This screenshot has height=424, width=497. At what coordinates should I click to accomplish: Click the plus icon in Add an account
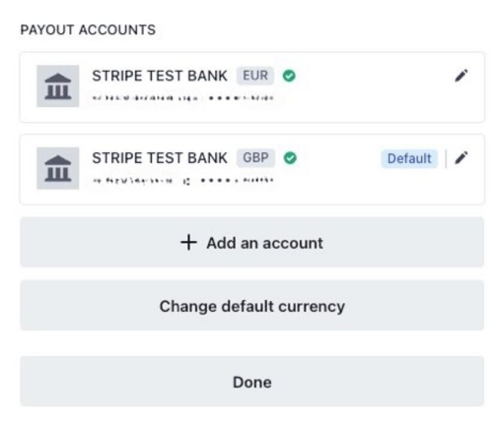click(188, 243)
